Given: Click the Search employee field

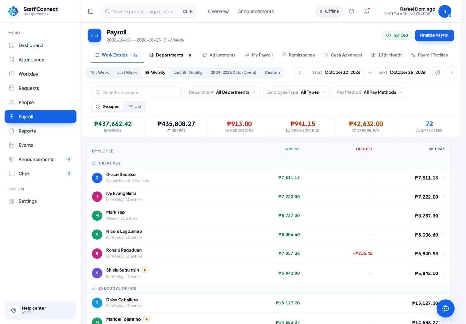Looking at the screenshot, I should point(137,92).
